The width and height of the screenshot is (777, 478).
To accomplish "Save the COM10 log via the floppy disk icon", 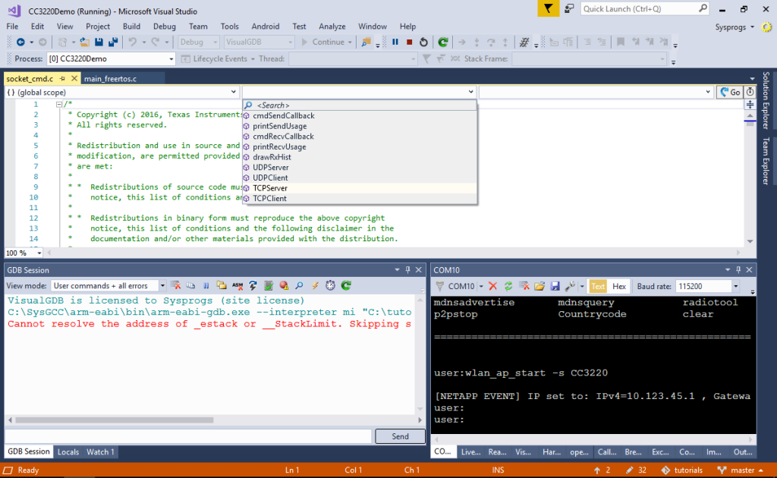I will point(555,286).
